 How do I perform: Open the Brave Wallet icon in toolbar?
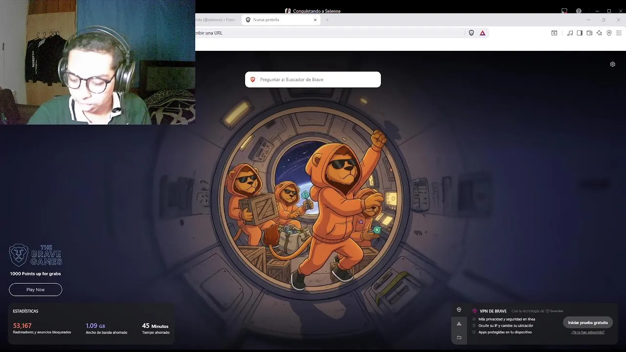coord(589,33)
